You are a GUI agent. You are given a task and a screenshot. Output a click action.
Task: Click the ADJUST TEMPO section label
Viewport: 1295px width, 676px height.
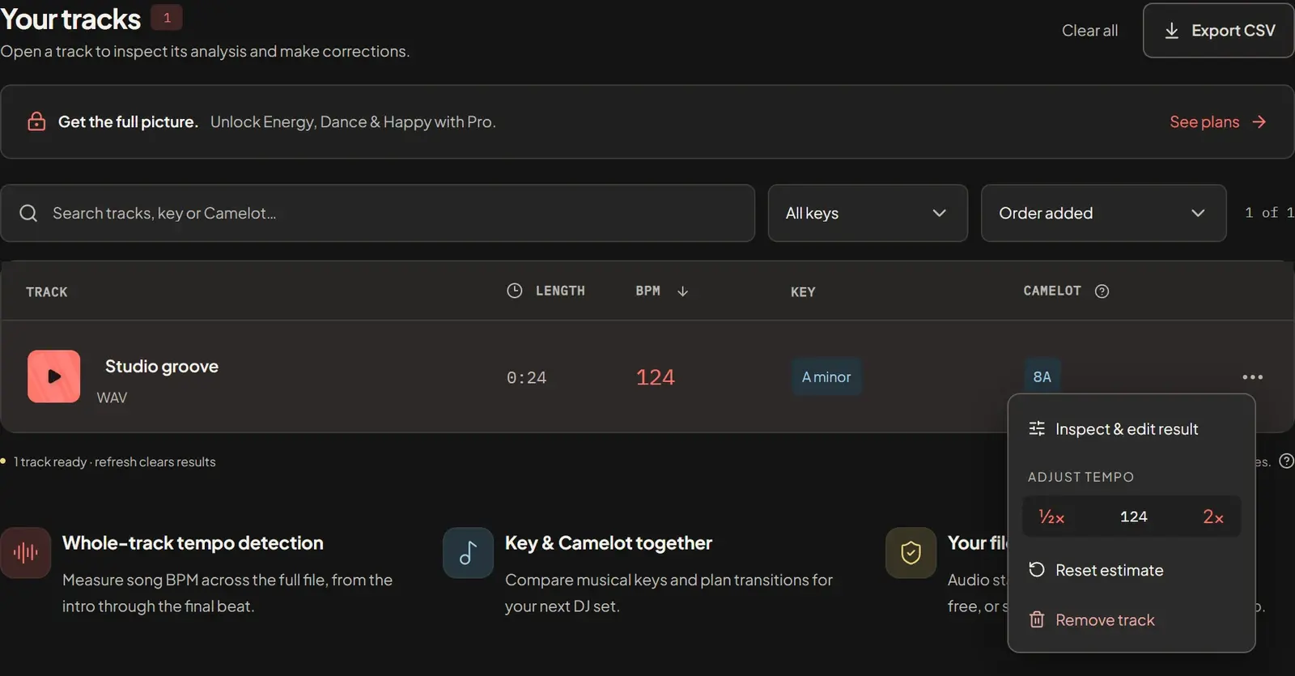click(1081, 477)
